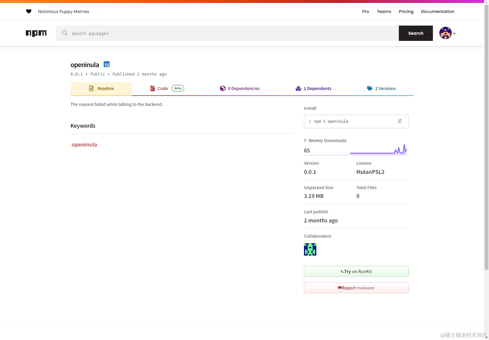Open the 0 Dependencies tab

(240, 89)
